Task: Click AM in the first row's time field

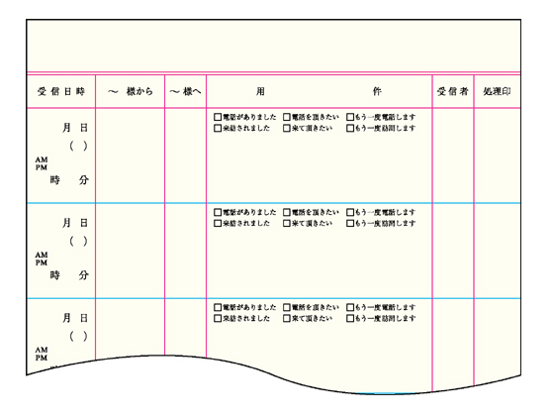Action: click(x=42, y=159)
